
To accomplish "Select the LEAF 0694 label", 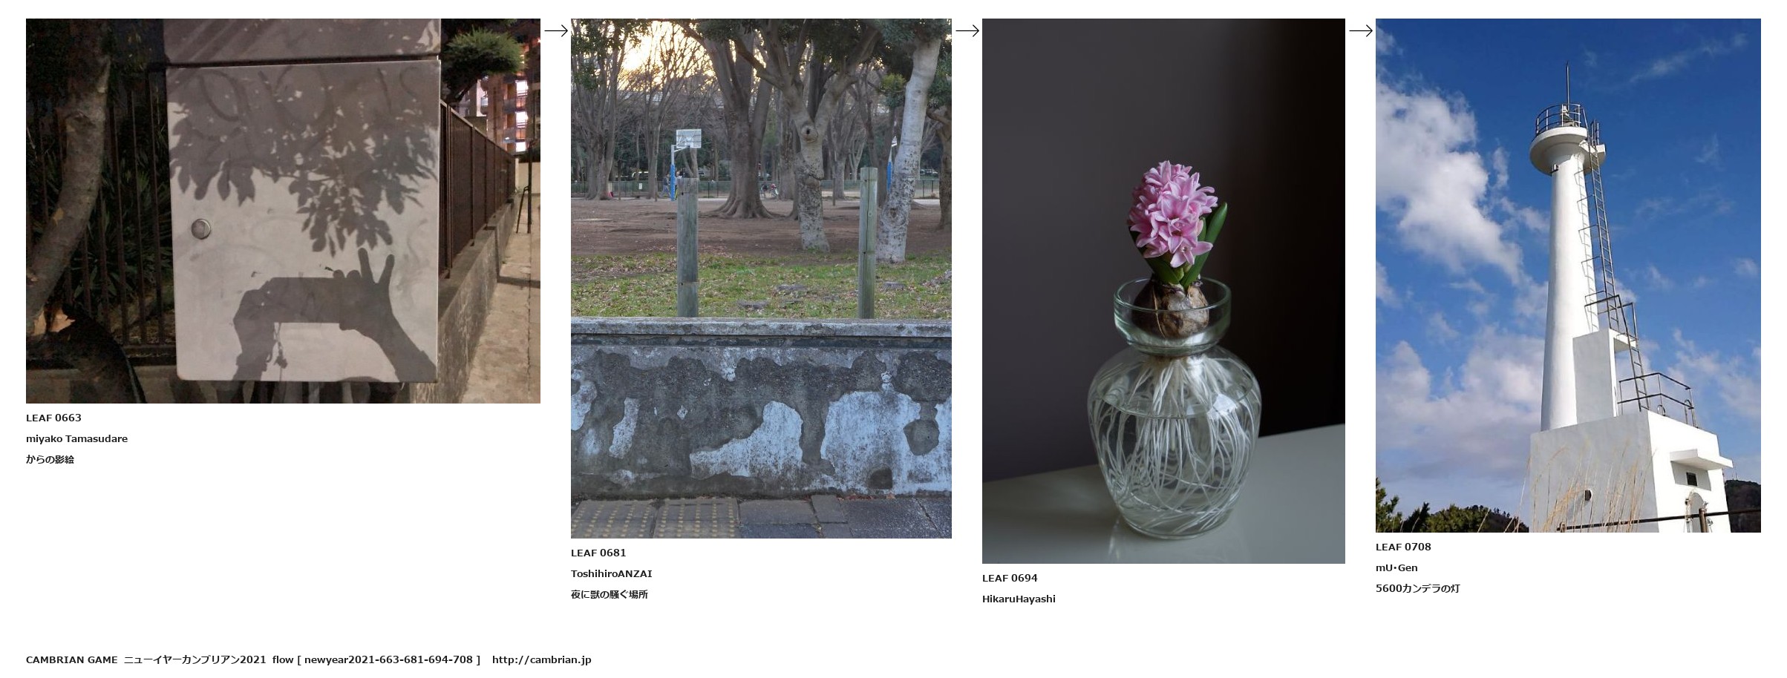I will [1010, 578].
